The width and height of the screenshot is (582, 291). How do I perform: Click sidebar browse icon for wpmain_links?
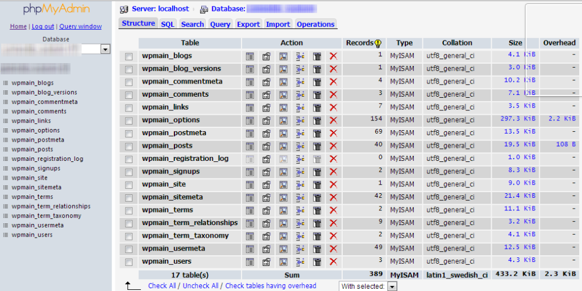[x=6, y=121]
